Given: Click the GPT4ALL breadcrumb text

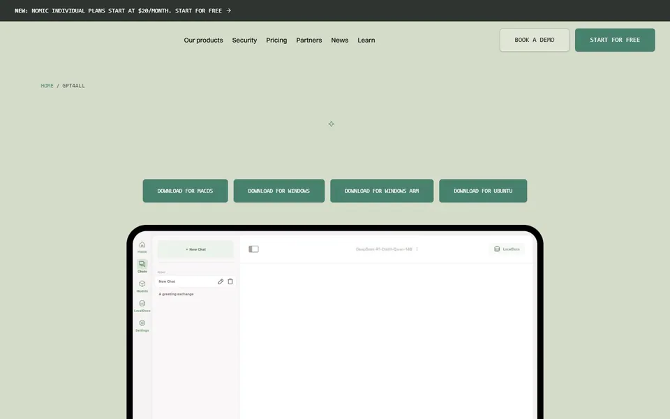Looking at the screenshot, I should click(73, 85).
